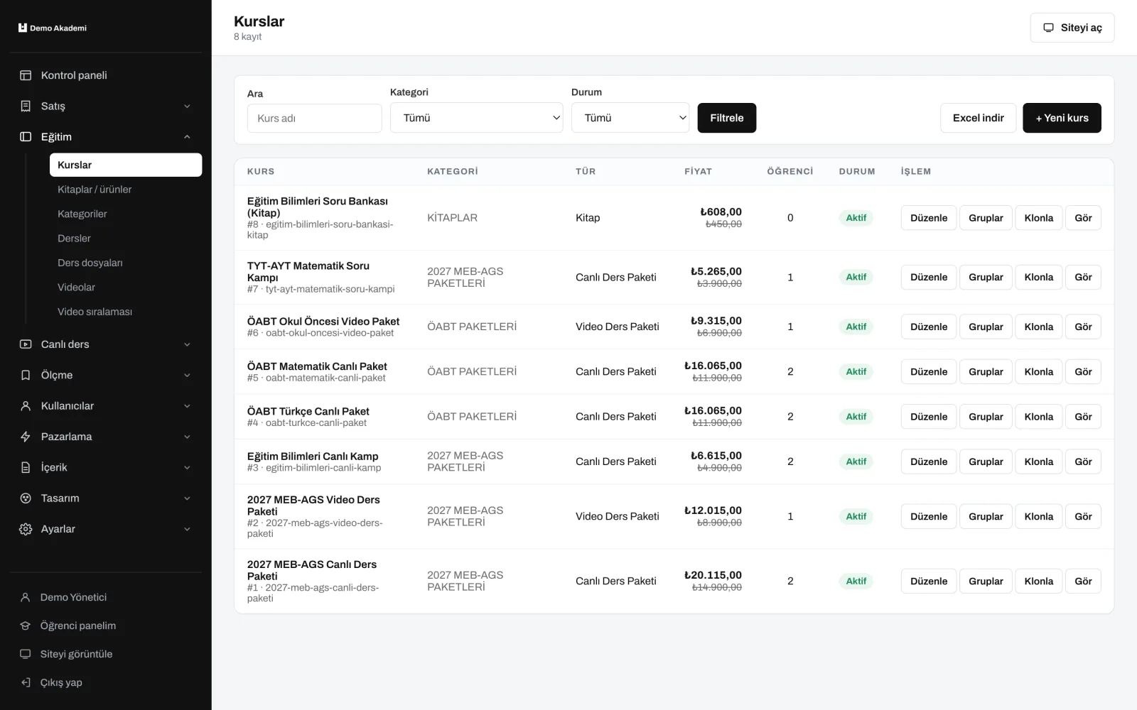
Task: Expand the Ayarlar chevron
Action: point(187,530)
